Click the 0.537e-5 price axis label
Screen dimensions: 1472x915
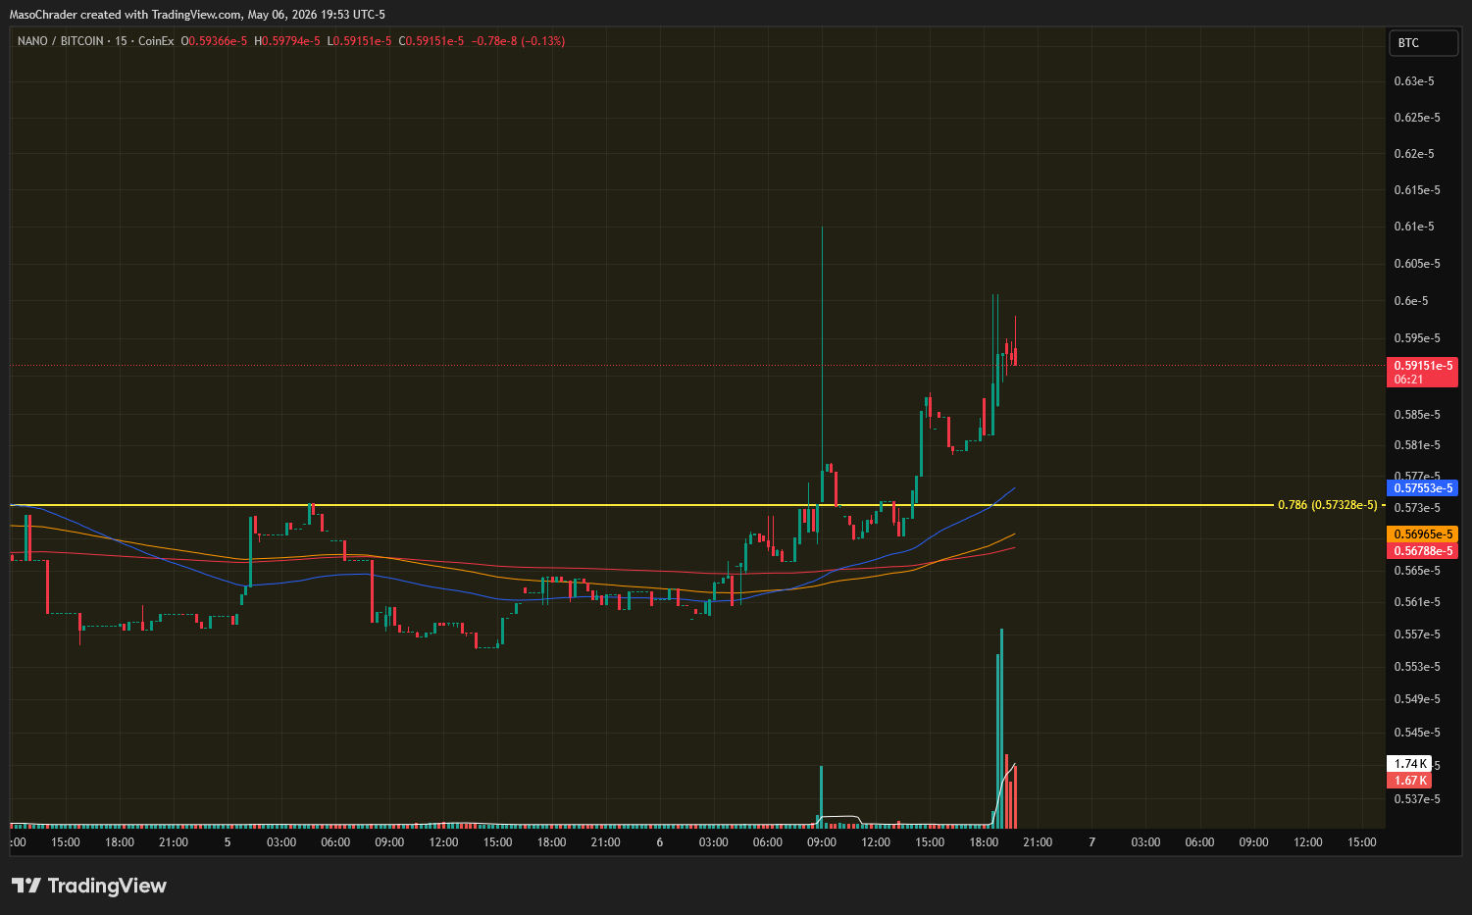1417,799
